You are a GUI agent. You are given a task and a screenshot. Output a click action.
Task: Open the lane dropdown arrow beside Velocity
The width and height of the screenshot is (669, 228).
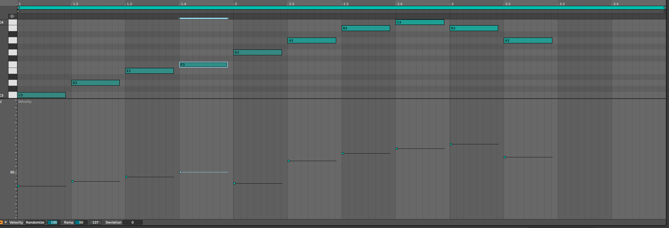click(x=5, y=223)
